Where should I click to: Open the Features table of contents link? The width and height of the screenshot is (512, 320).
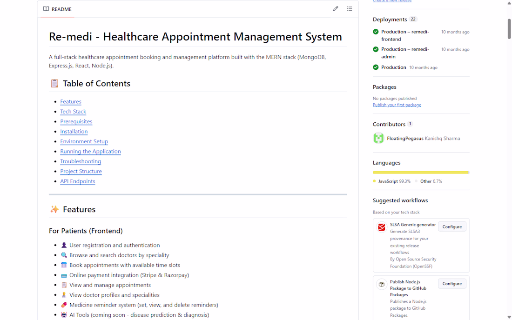(71, 101)
